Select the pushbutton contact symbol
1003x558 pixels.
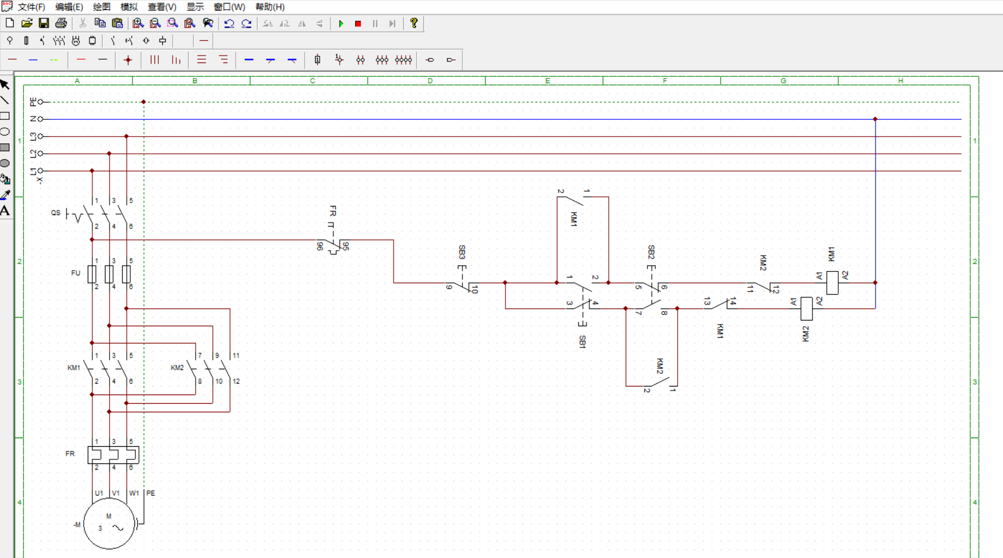129,41
